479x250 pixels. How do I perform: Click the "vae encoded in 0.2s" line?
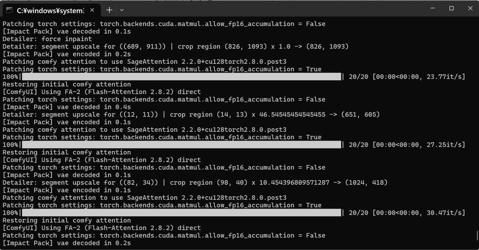[67, 54]
